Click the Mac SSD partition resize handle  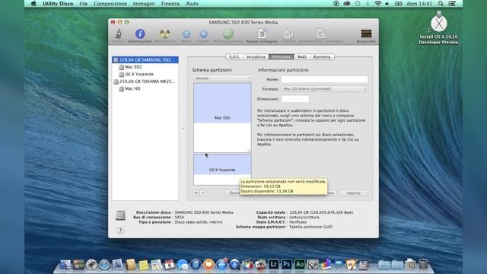click(x=249, y=151)
